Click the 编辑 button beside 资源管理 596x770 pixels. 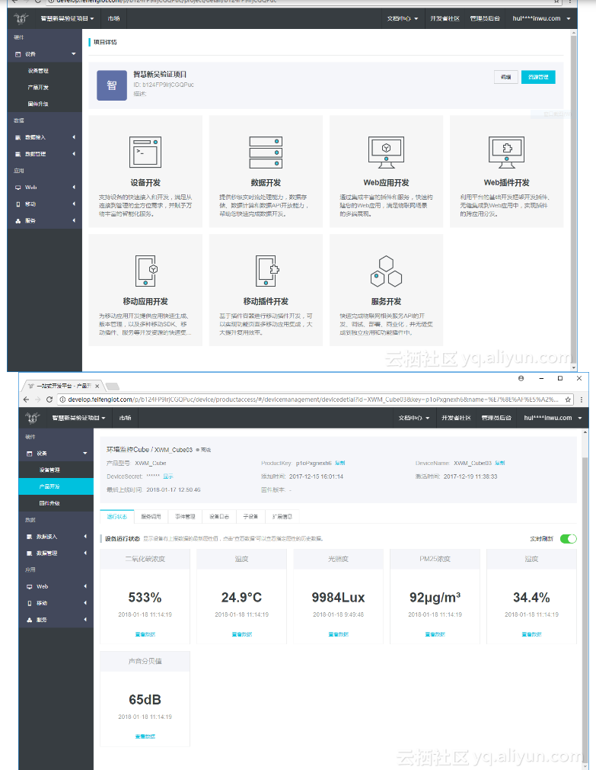506,77
